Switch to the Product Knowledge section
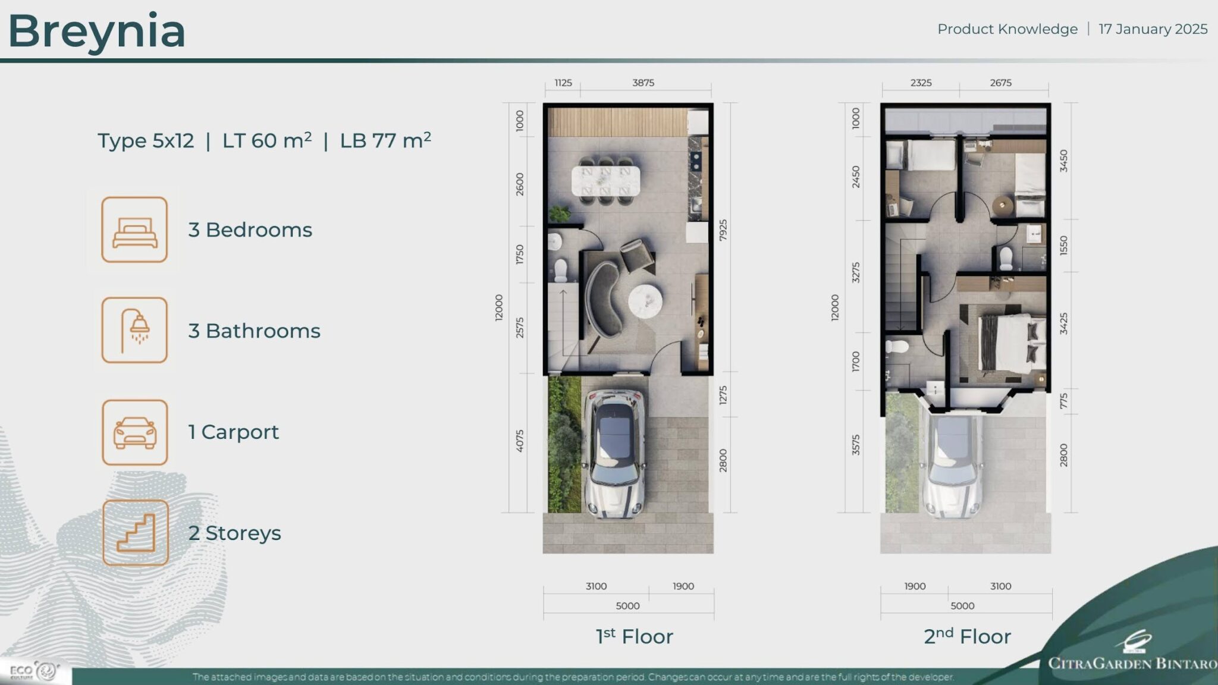 pyautogui.click(x=1007, y=29)
